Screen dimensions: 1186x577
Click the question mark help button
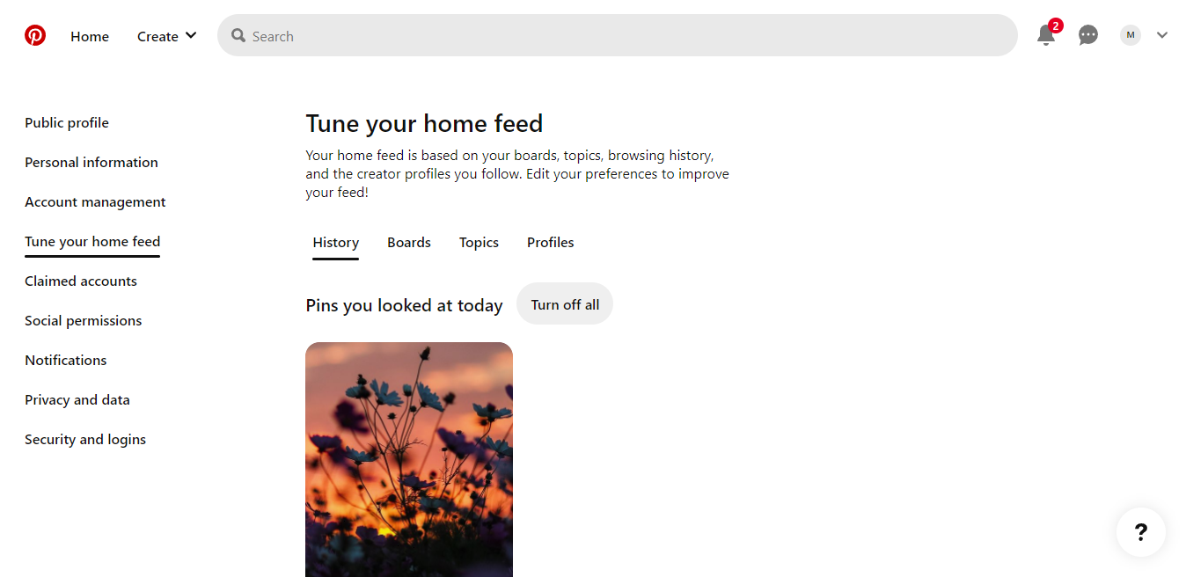pos(1140,532)
